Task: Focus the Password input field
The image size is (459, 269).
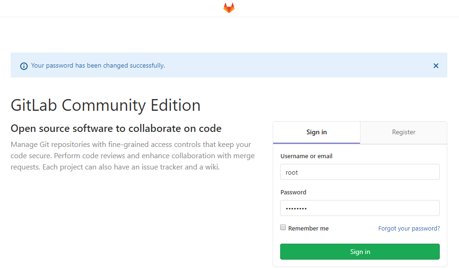Action: point(360,208)
